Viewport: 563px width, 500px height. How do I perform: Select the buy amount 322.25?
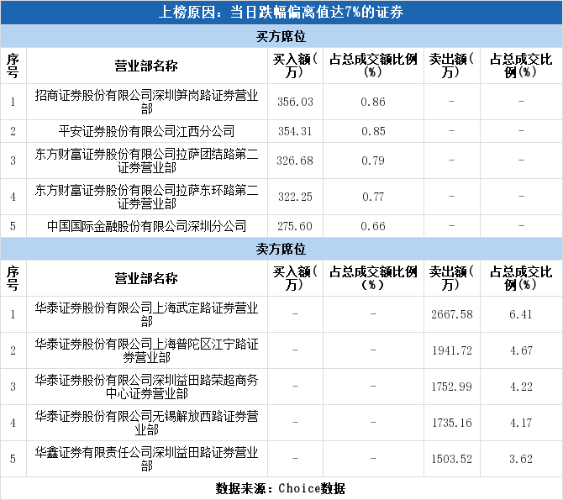295,197
